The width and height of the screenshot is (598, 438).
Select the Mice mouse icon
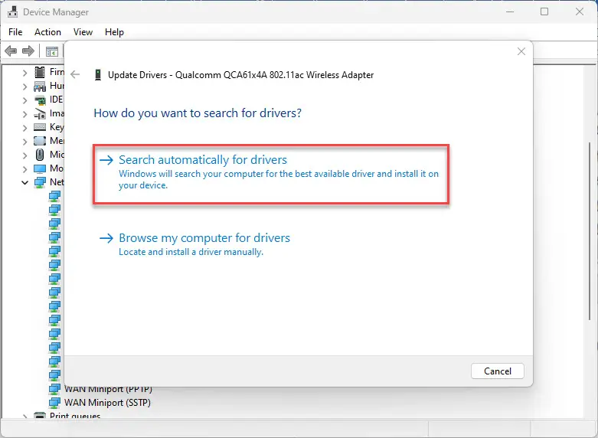(x=40, y=155)
